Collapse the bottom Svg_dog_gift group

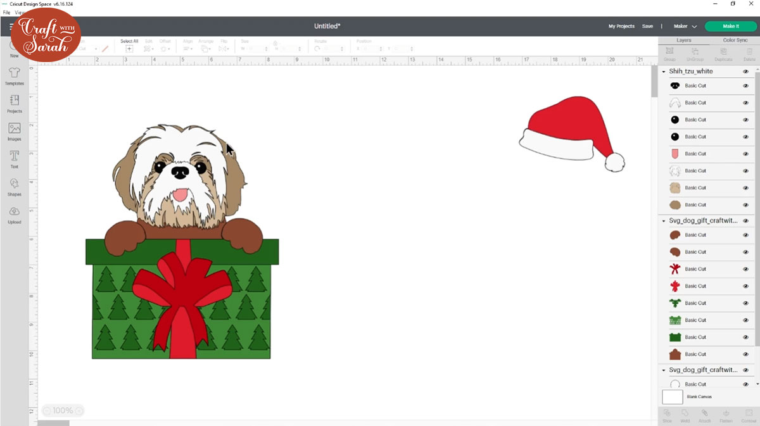click(664, 370)
